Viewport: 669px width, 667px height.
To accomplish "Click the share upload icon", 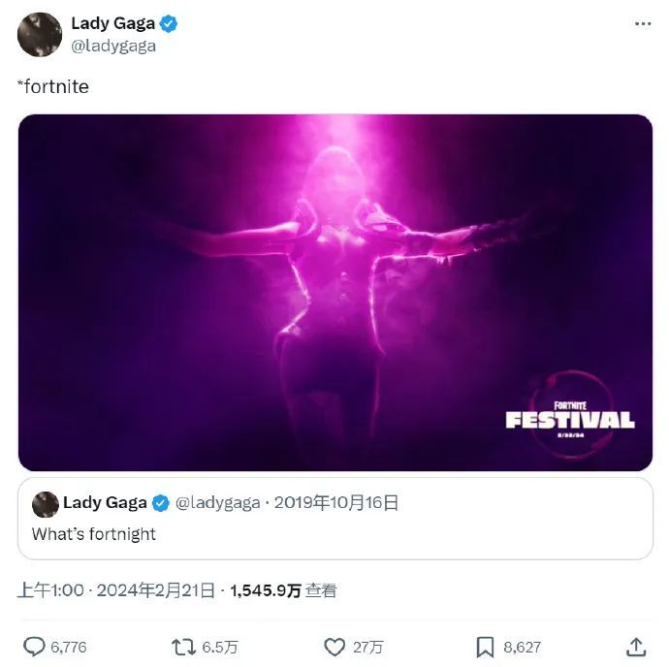I will click(x=636, y=647).
